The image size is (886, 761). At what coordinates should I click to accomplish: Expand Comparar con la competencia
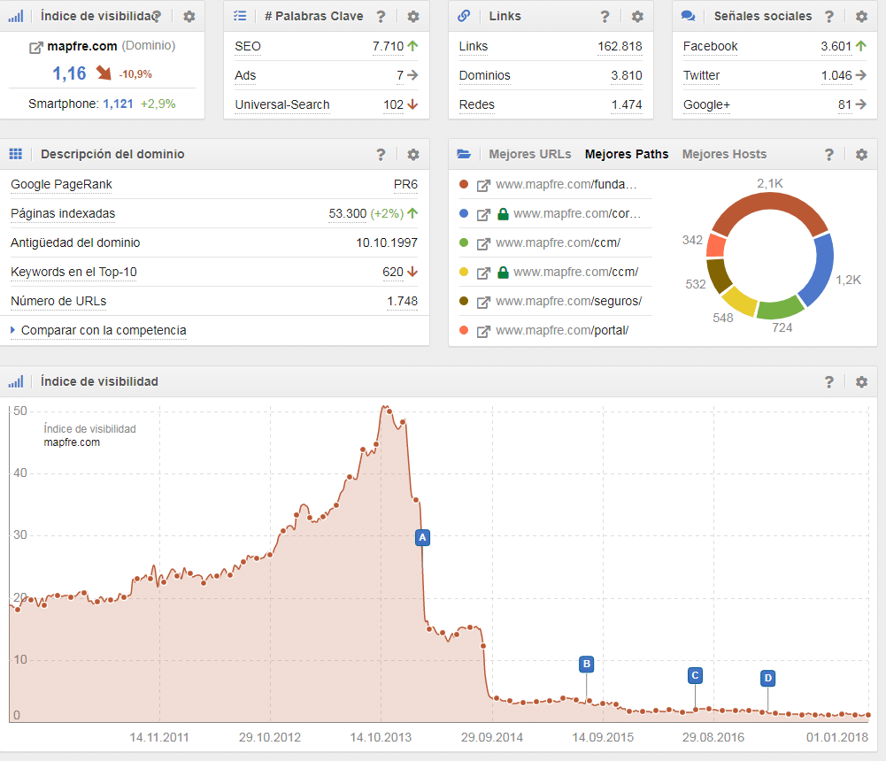click(104, 330)
